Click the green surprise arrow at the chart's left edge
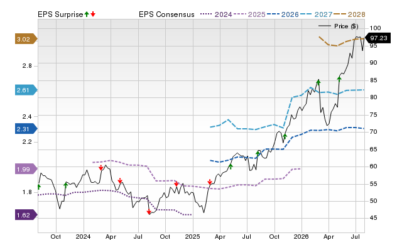402x240 pixels. pos(39,187)
